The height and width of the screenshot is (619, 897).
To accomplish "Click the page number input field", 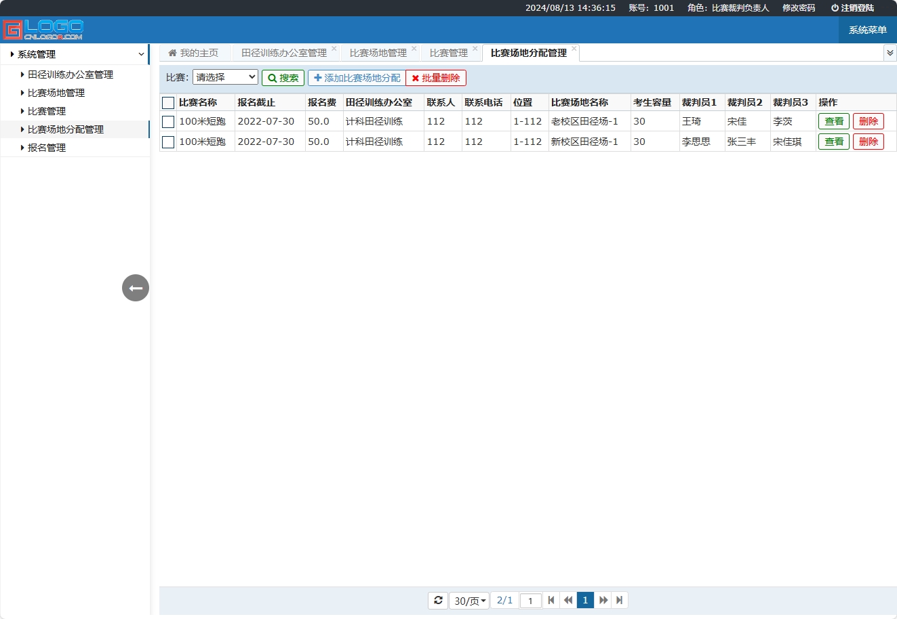I will click(530, 601).
